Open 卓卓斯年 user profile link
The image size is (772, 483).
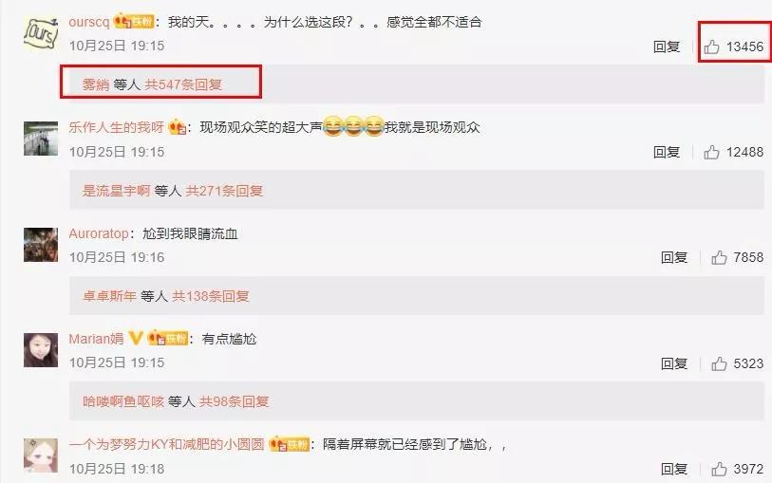click(109, 296)
